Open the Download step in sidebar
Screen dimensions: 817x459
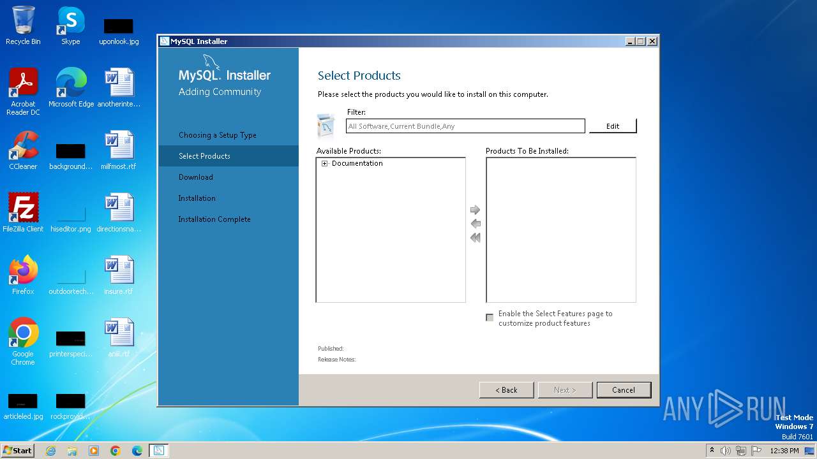point(196,177)
